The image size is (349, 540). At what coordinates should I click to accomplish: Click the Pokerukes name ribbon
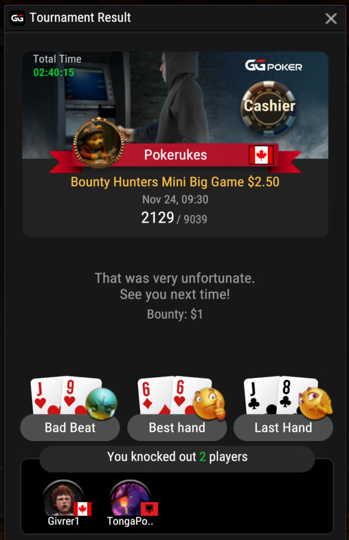175,155
